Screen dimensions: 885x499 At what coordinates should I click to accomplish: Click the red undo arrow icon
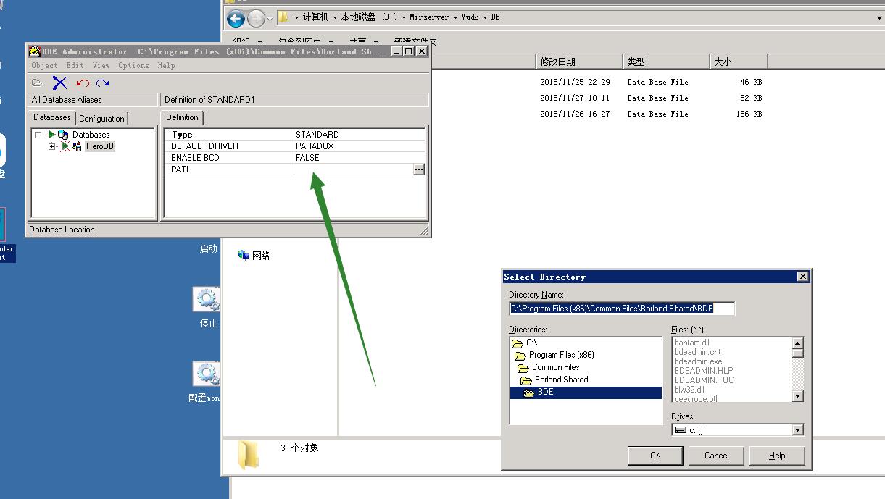(82, 83)
